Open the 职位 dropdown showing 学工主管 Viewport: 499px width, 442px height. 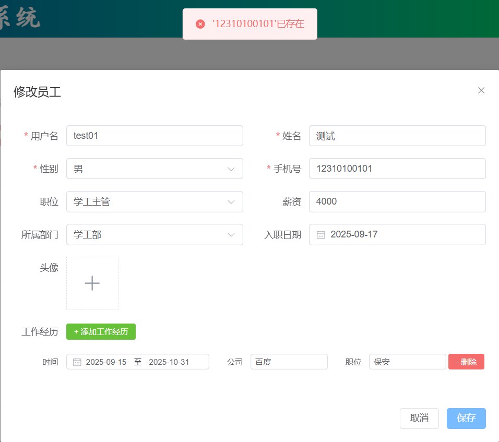click(155, 201)
